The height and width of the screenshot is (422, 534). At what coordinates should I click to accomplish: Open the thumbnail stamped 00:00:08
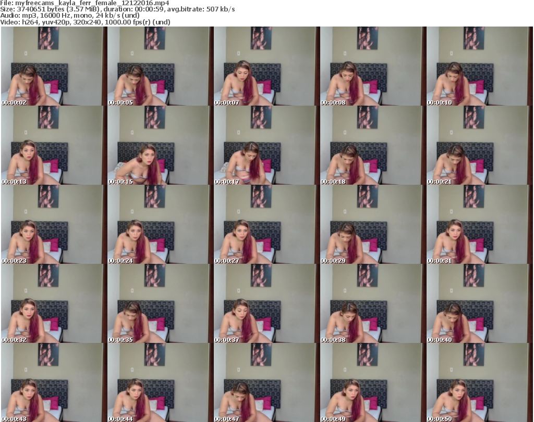[373, 66]
